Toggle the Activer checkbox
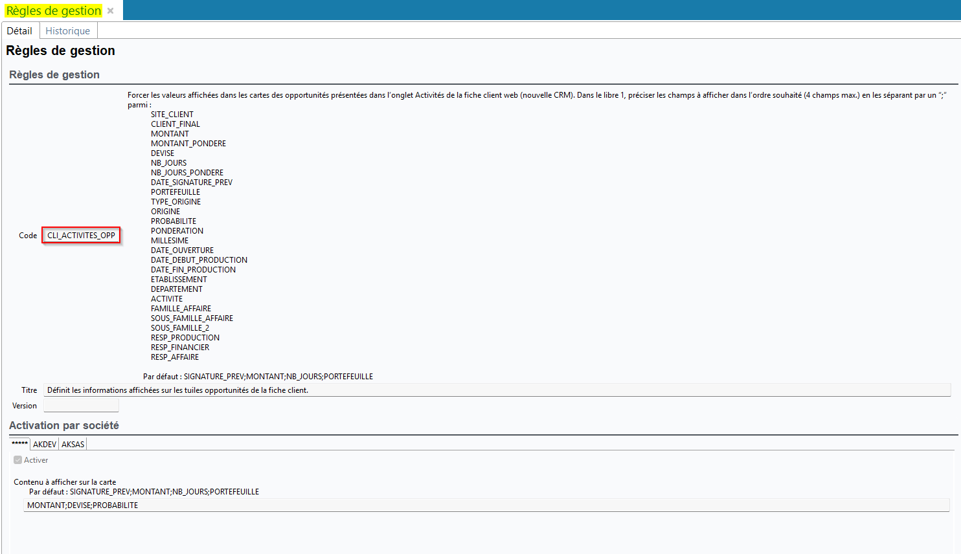Screen dimensions: 961x554 tap(18, 460)
